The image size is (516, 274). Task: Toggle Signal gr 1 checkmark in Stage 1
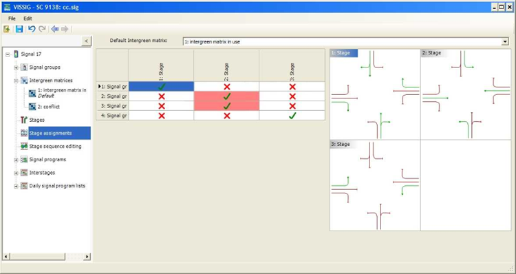click(x=161, y=87)
